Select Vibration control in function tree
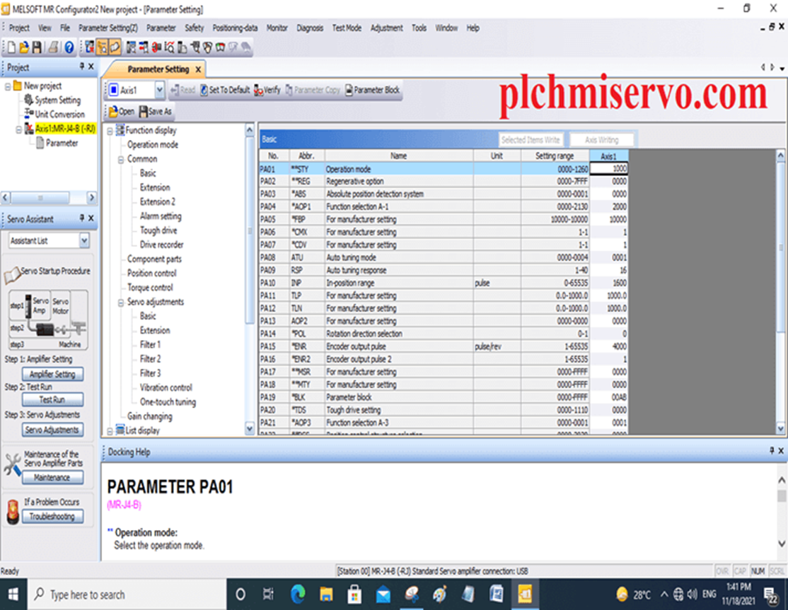The width and height of the screenshot is (788, 610). [166, 388]
